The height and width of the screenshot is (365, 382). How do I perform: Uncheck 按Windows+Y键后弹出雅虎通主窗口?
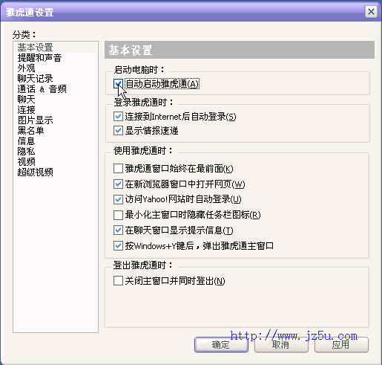118,246
